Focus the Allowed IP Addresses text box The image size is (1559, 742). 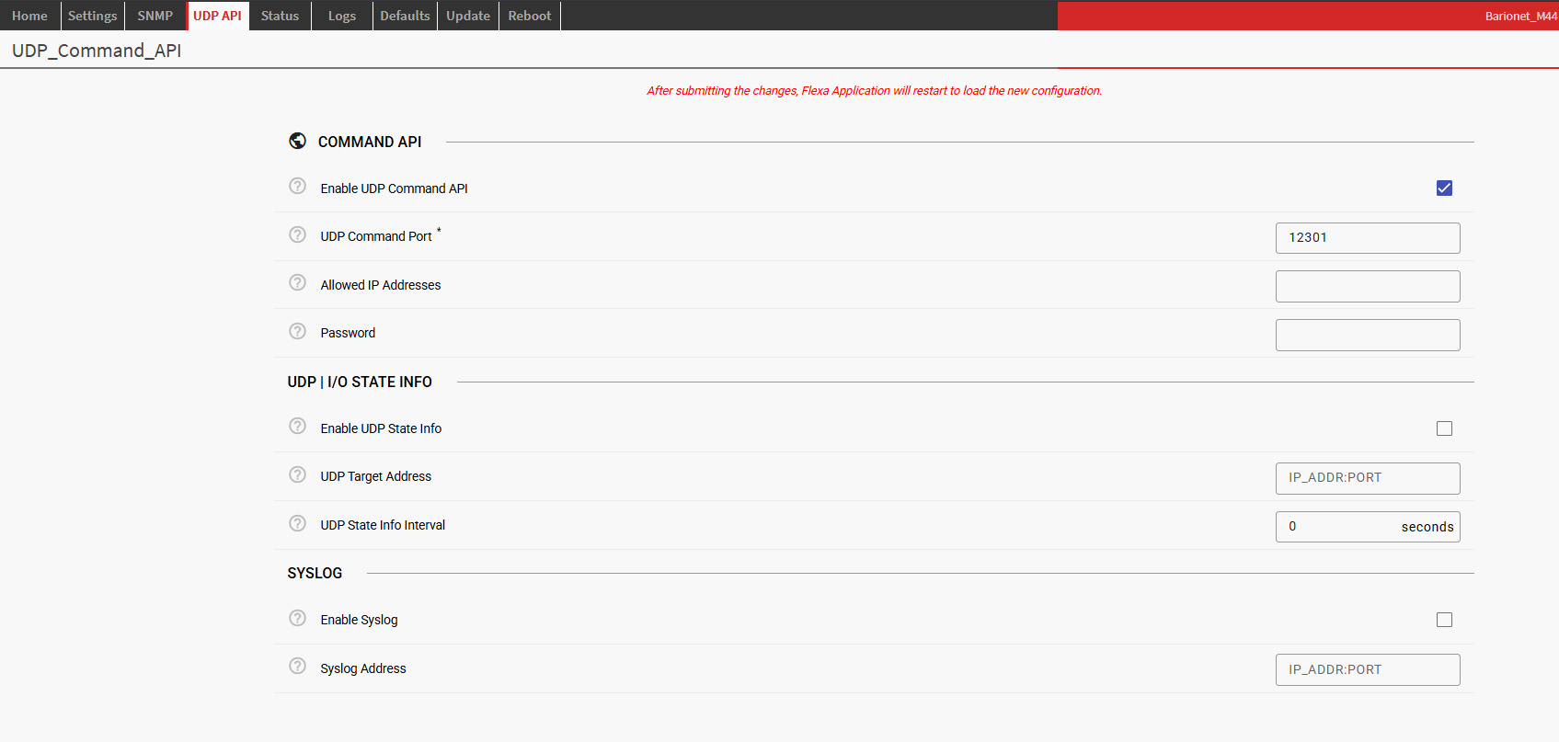1367,286
